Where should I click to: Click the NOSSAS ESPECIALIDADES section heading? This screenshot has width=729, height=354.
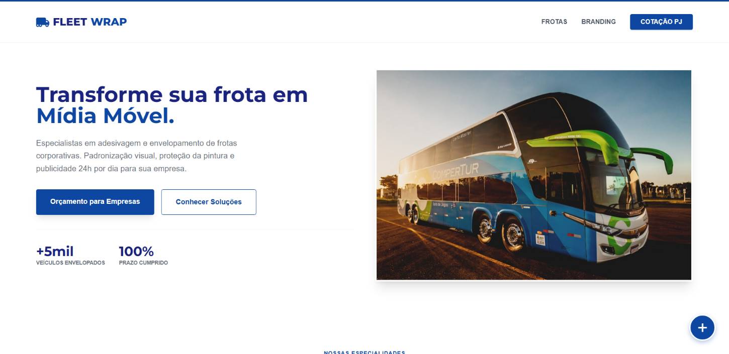[364, 352]
